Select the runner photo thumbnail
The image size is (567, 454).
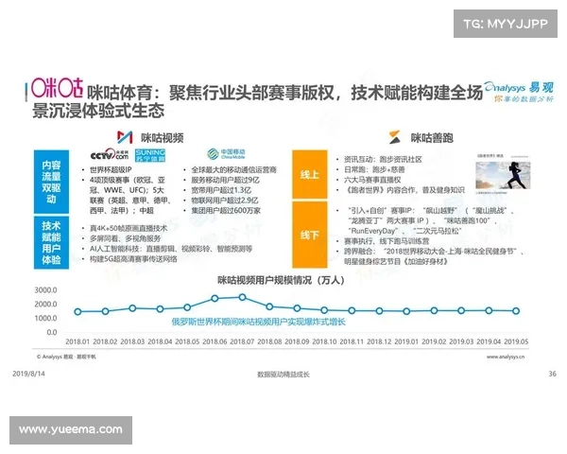click(x=503, y=175)
